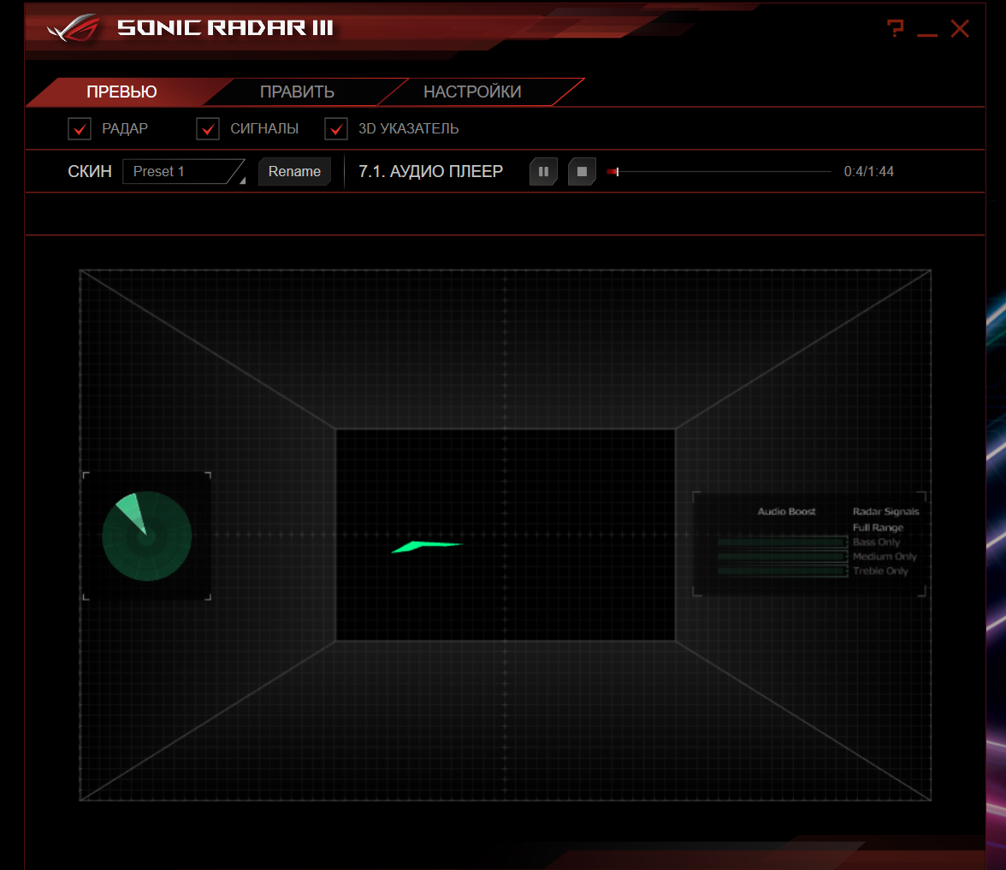Viewport: 1006px width, 870px height.
Task: Click the audio player progress slider
Action: [719, 172]
